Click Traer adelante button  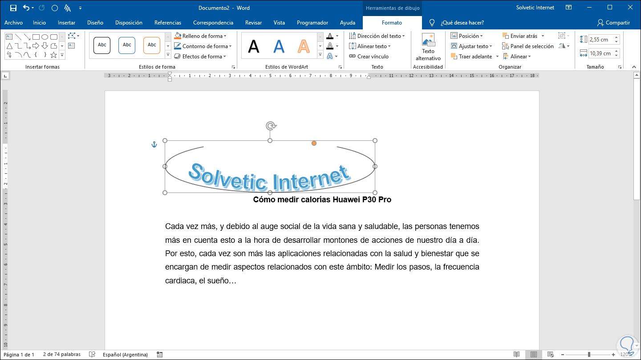tap(471, 57)
